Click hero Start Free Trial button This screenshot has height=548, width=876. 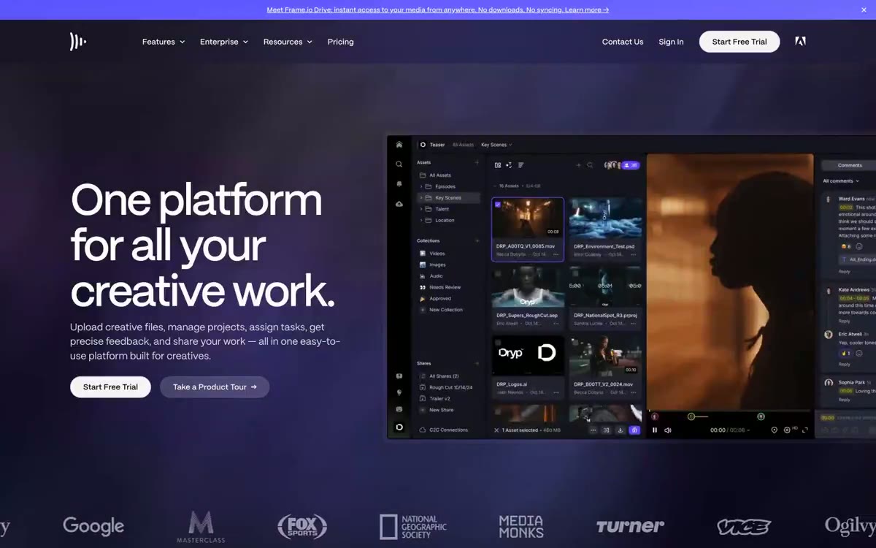pyautogui.click(x=110, y=387)
